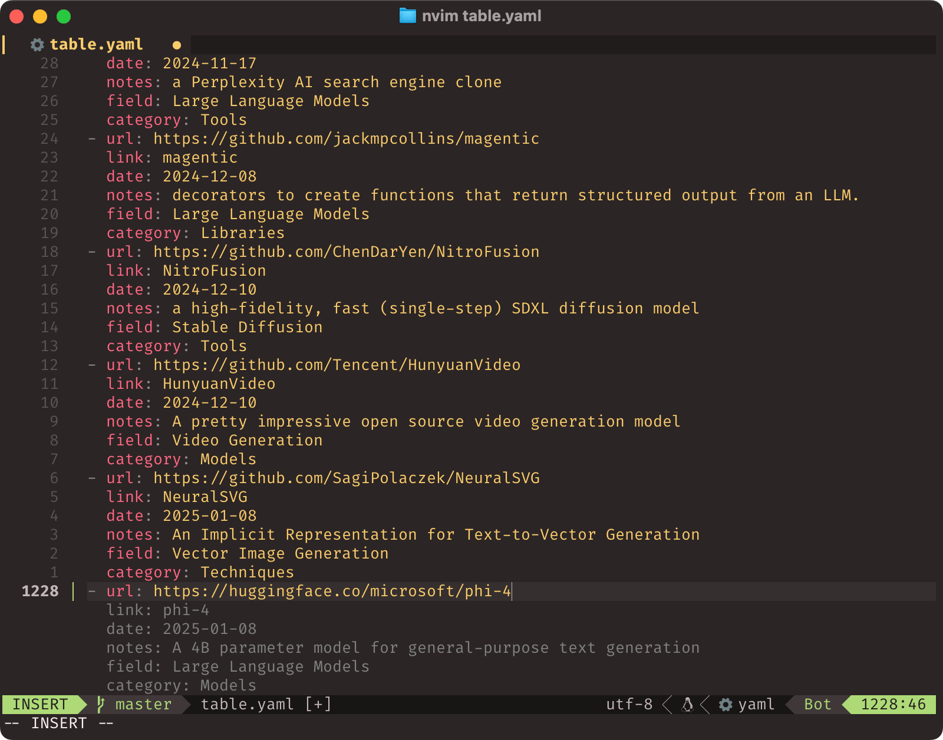
Task: Click the gear icon beside yaml filetype
Action: point(726,704)
